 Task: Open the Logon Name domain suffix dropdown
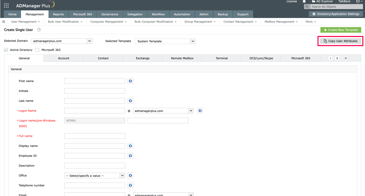(x=163, y=111)
